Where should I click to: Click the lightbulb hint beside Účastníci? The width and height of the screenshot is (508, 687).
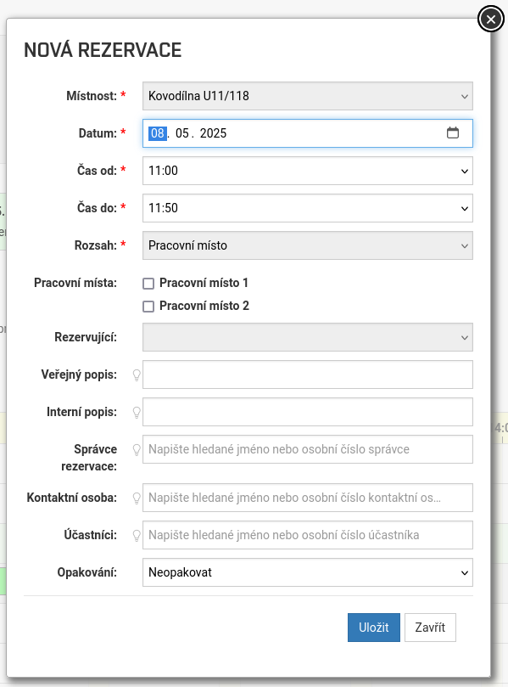[x=137, y=535]
